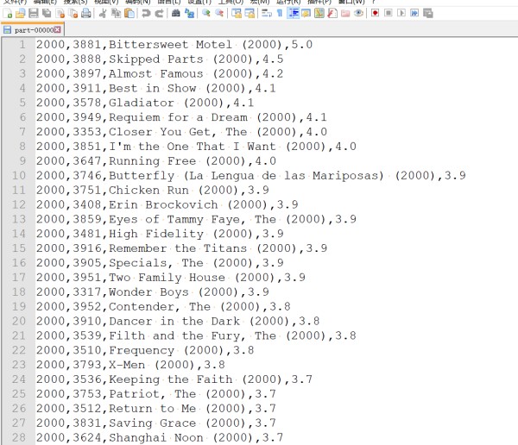Click the 'Eyes of Tammy Faye, The' line

coord(196,219)
